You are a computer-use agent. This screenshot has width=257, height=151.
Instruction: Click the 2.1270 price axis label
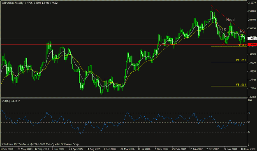click(x=252, y=2)
